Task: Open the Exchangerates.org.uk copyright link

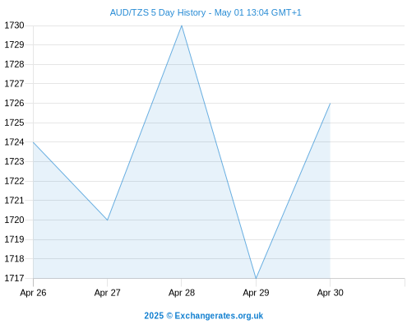Action: [203, 316]
